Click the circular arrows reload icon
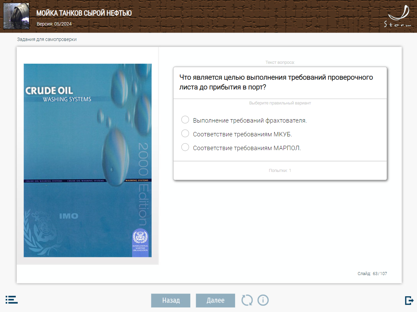The image size is (417, 312). pos(247,300)
